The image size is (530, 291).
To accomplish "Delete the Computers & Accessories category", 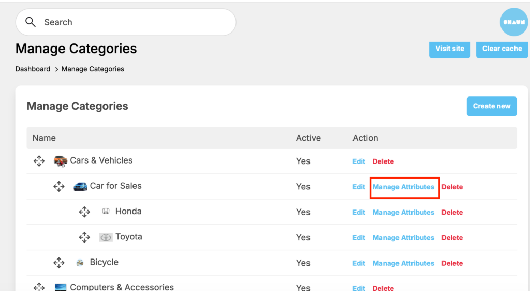I will click(x=383, y=288).
